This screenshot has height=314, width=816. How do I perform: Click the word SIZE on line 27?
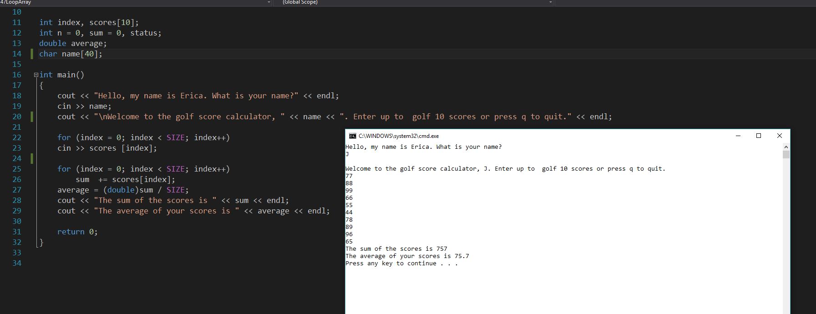pos(175,190)
